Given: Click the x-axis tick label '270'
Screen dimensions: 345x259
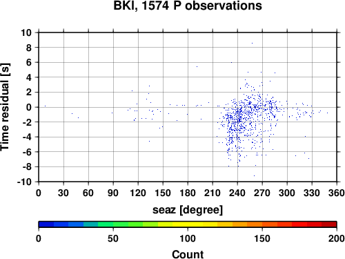Looking at the screenshot, I should [262, 193].
